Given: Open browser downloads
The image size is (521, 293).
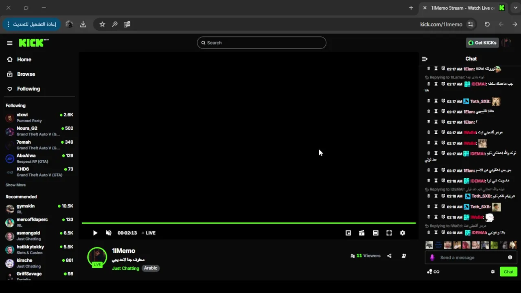Looking at the screenshot, I should (83, 24).
